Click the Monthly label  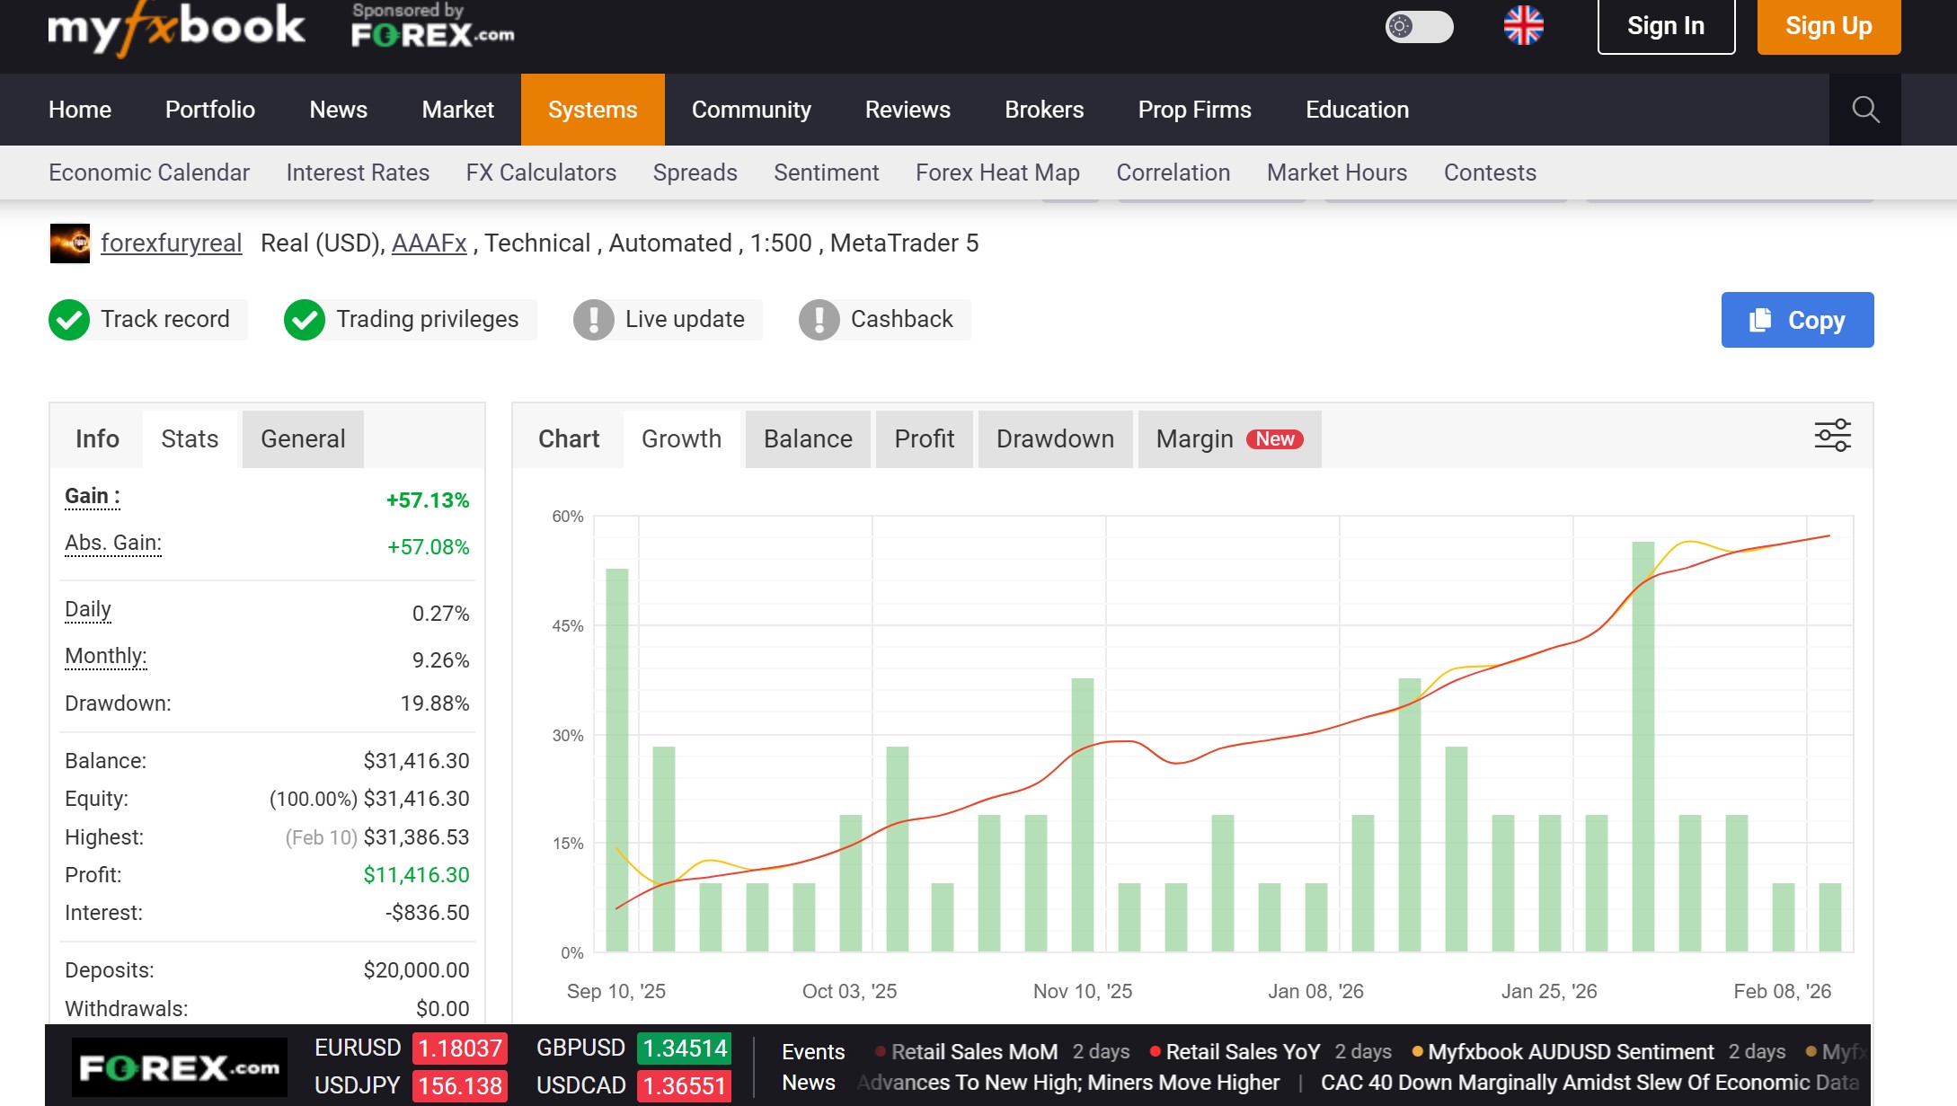[106, 657]
